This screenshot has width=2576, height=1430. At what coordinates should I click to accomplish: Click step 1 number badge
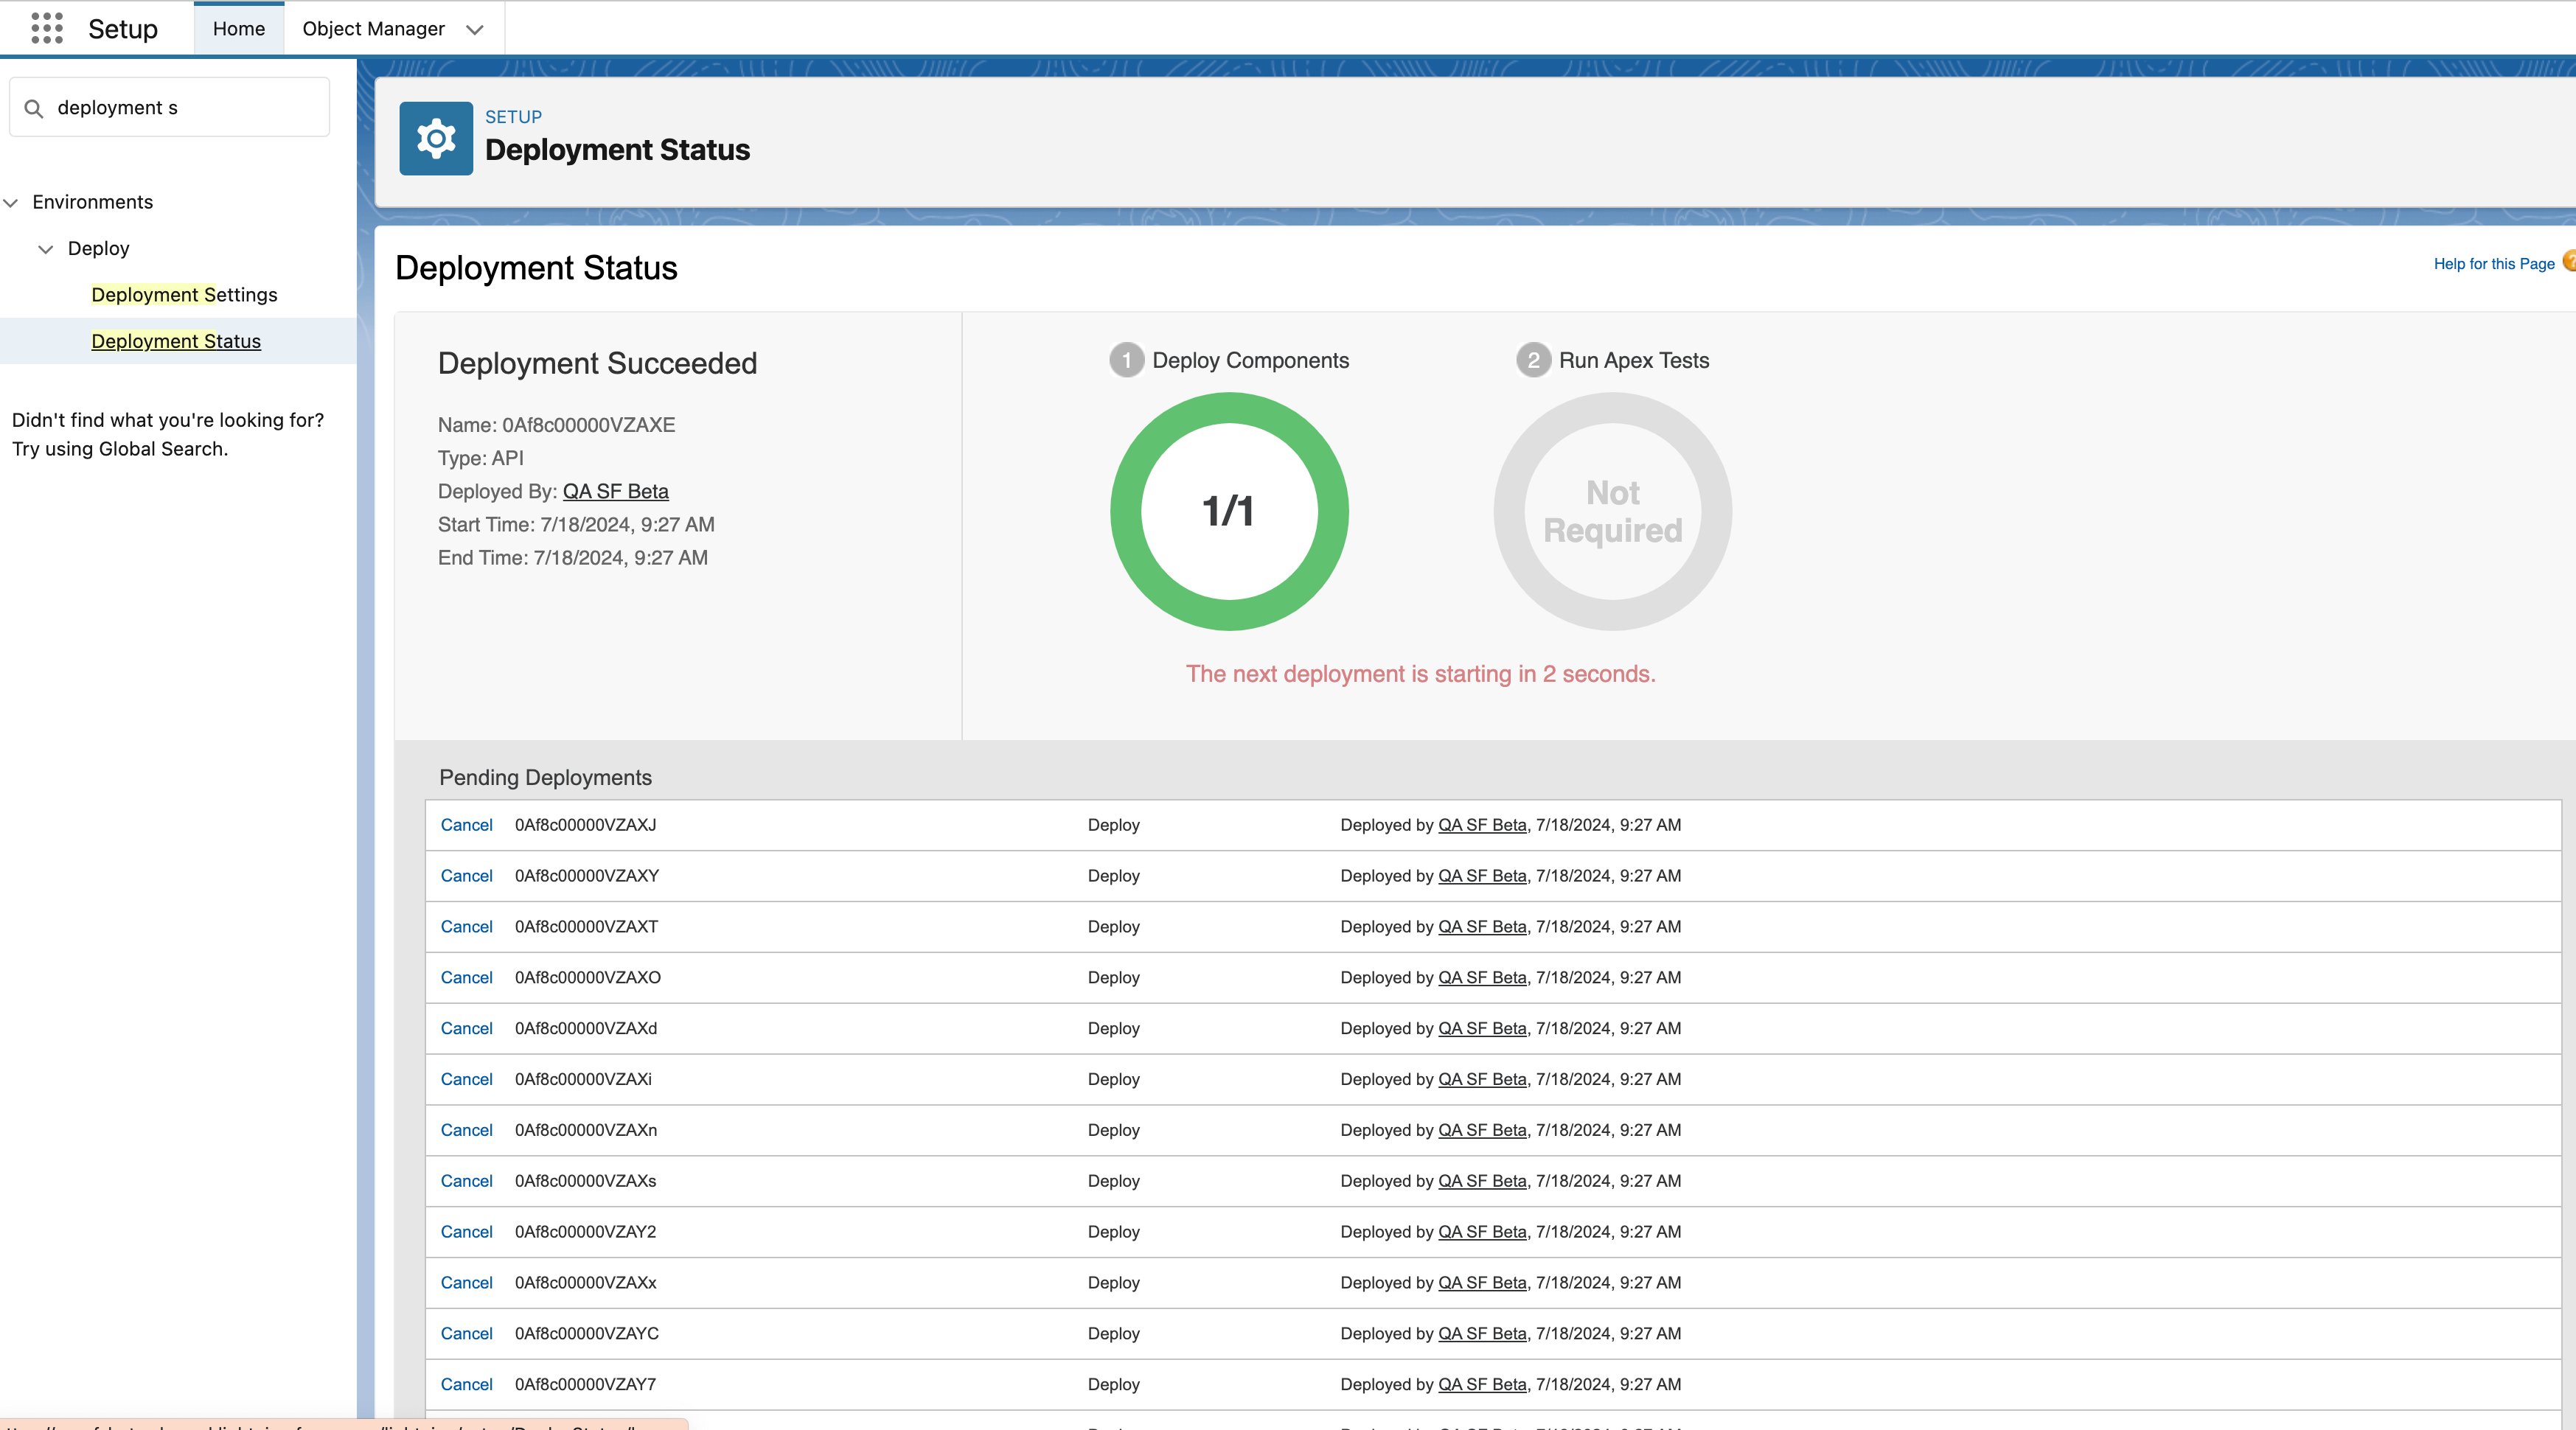pos(1126,360)
